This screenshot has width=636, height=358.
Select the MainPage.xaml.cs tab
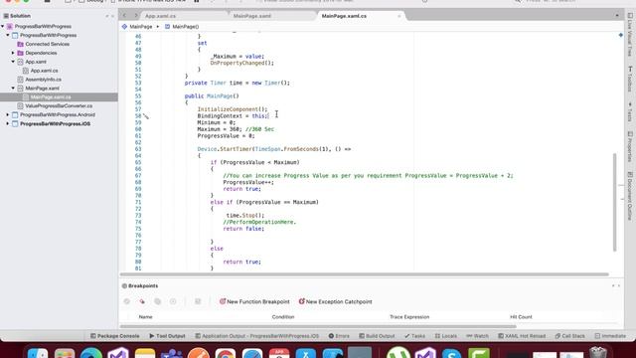click(x=344, y=16)
